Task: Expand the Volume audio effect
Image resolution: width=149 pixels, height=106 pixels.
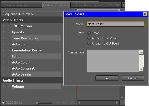Action: pyautogui.click(x=4, y=86)
